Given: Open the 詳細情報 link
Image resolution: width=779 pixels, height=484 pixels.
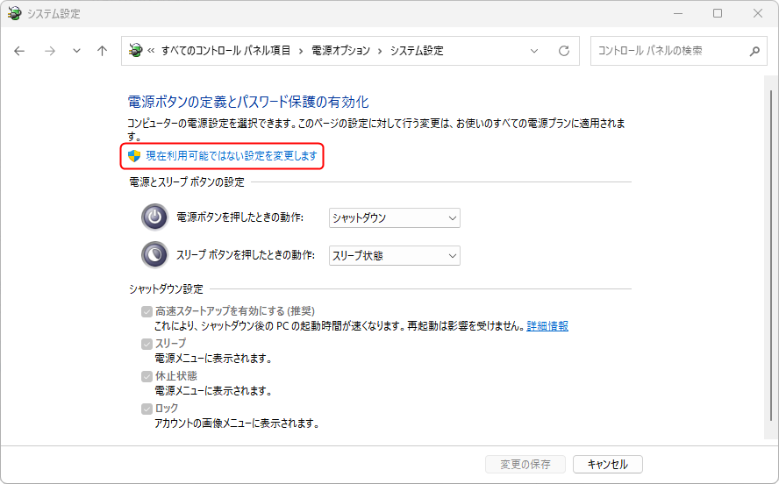Looking at the screenshot, I should 547,326.
